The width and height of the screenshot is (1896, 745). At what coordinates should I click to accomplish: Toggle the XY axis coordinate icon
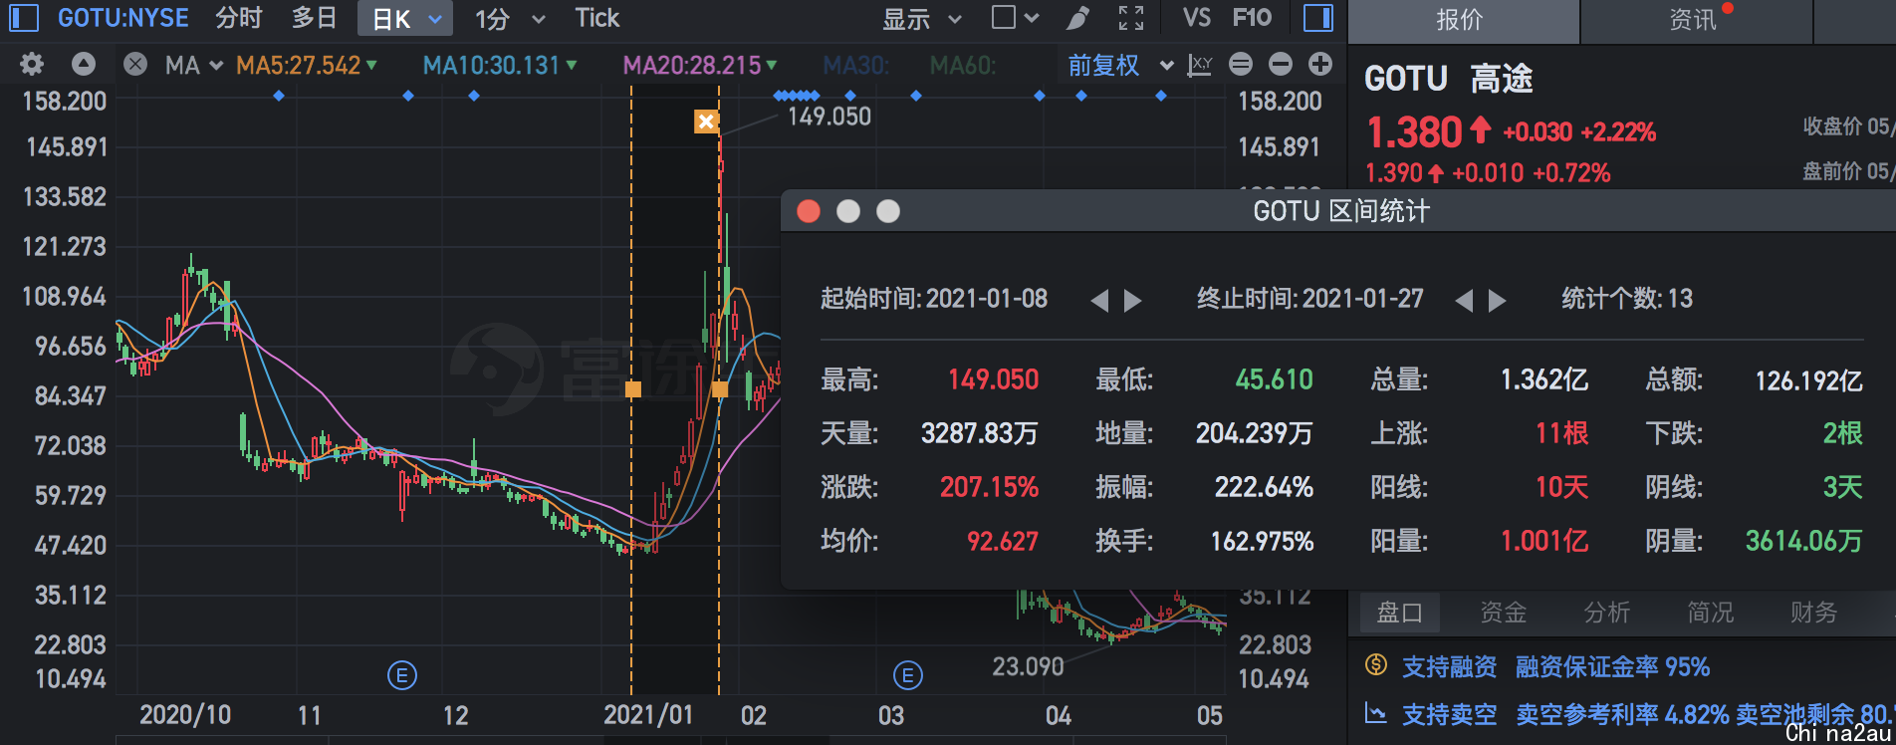click(1200, 65)
